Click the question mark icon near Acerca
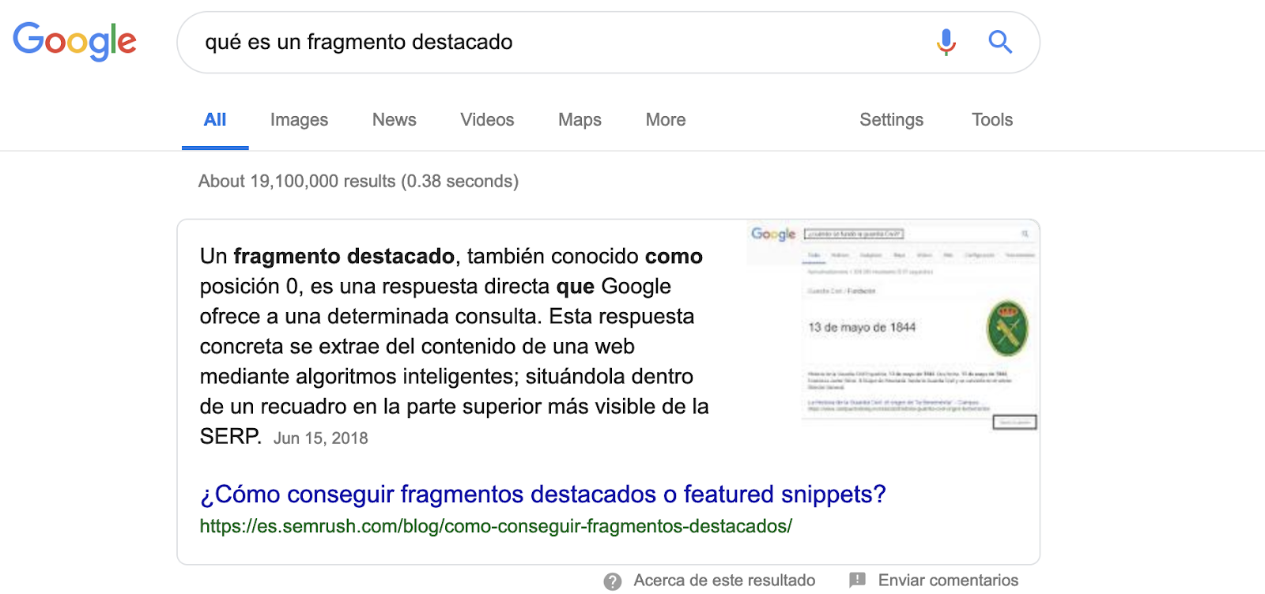 tap(612, 581)
